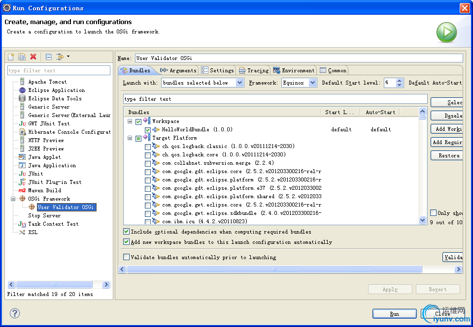The image size is (473, 327).
Task: Click the Java Applet icon
Action: pyautogui.click(x=22, y=157)
